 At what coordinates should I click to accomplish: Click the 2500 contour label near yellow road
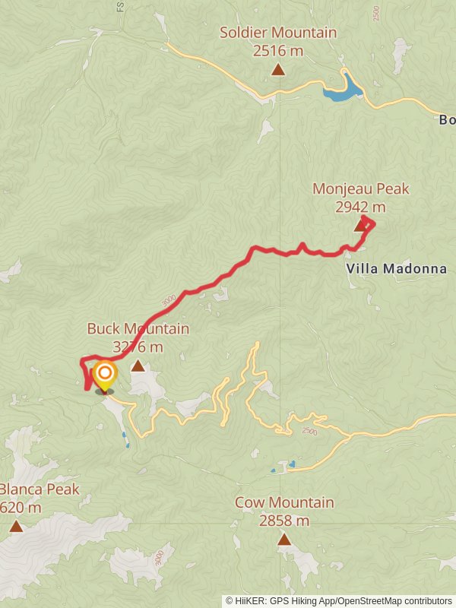pyautogui.click(x=309, y=431)
